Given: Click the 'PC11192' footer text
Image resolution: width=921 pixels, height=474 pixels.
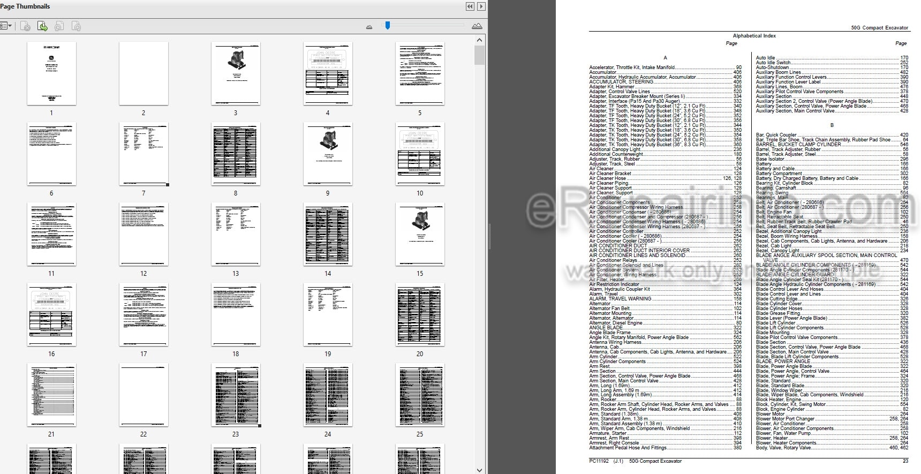Looking at the screenshot, I should 599,461.
